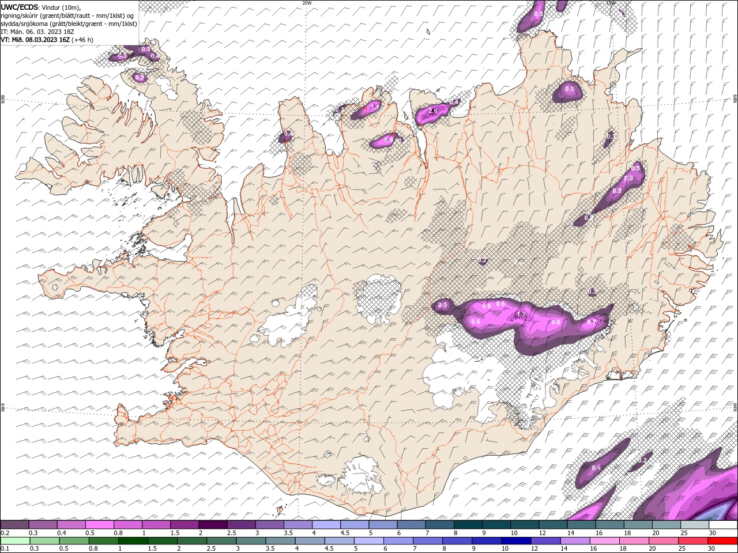This screenshot has width=738, height=553.
Task: Select the magenta 1.5 snowfall legend swatch
Action: (184, 525)
